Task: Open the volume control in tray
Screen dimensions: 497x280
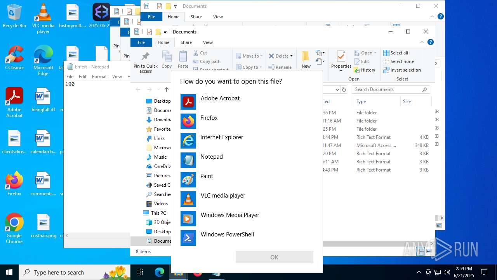Action: 447,272
